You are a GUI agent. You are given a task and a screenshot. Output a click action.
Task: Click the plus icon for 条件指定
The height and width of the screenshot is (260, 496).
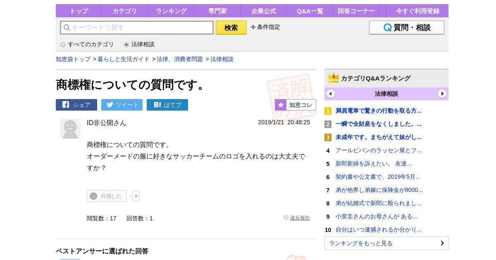(253, 27)
